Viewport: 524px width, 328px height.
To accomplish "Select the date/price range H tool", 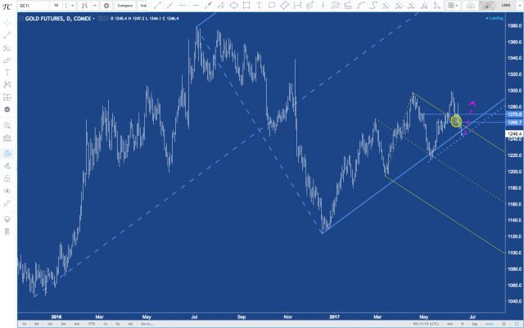I will pyautogui.click(x=297, y=6).
